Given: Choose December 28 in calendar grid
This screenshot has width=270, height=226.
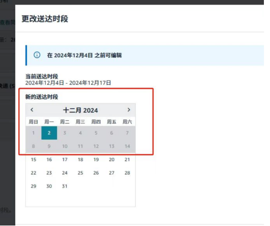Looking at the screenshot, I should [x=127, y=173].
